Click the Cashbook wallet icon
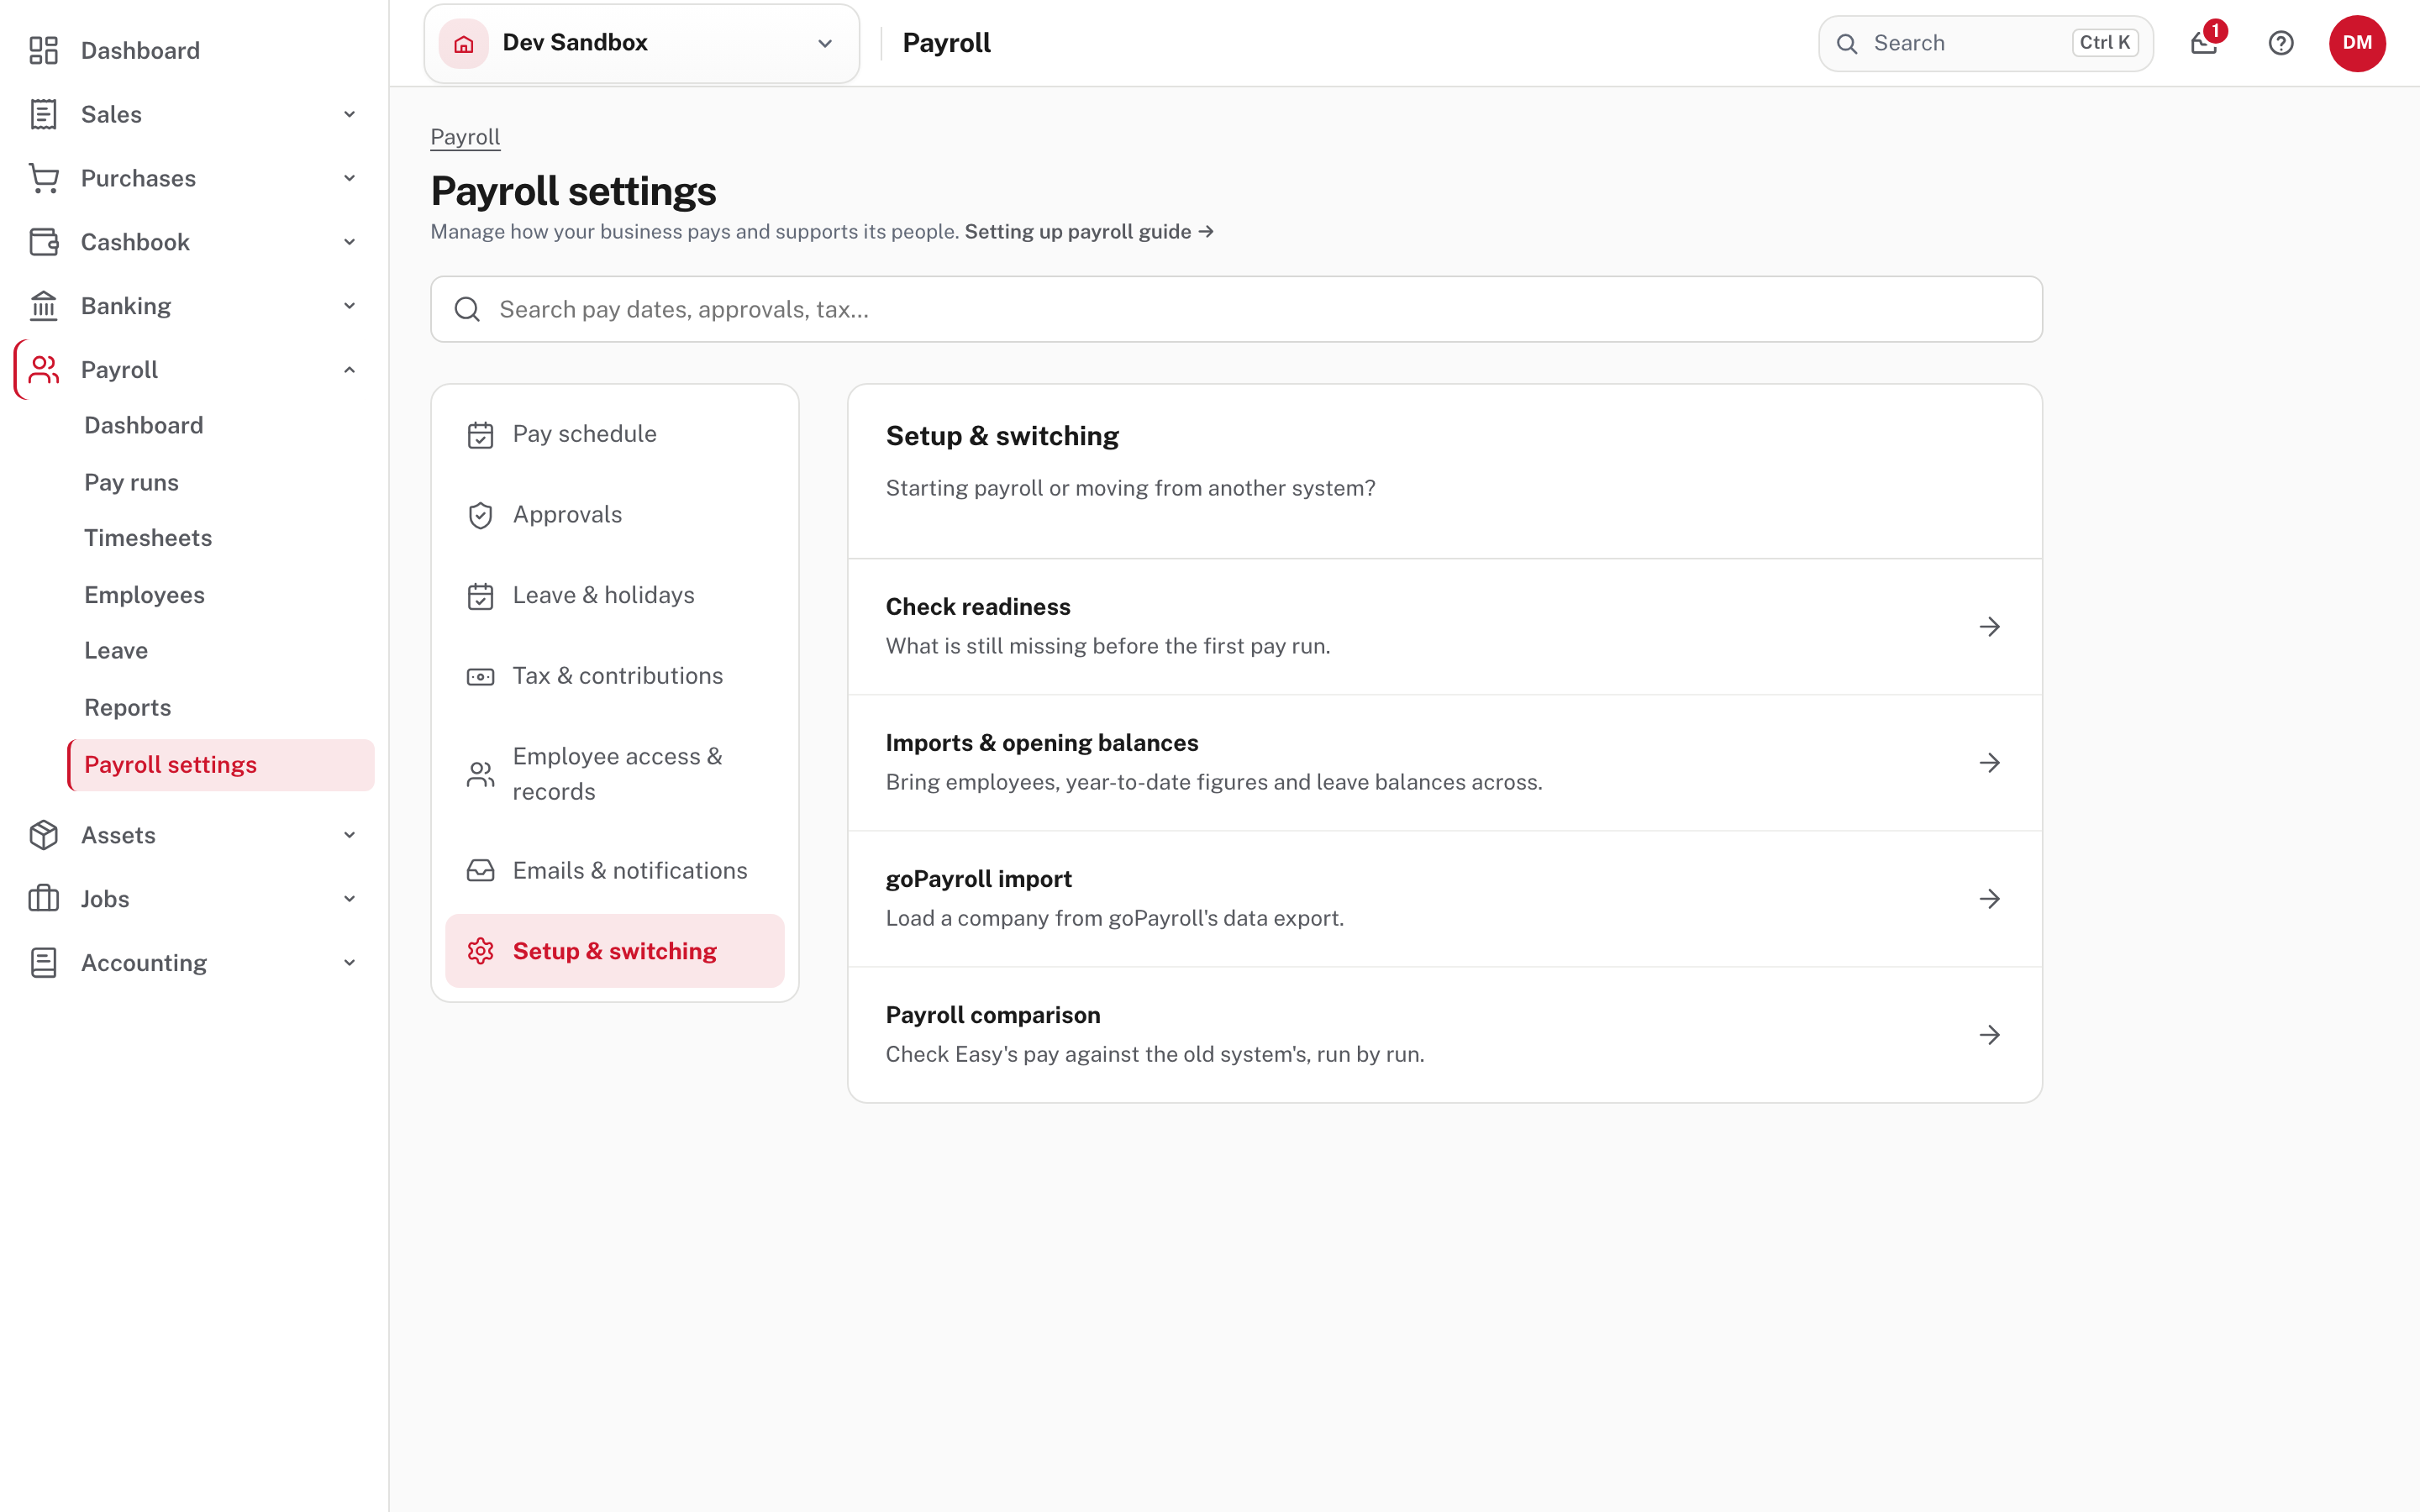This screenshot has width=2420, height=1512. [x=43, y=242]
